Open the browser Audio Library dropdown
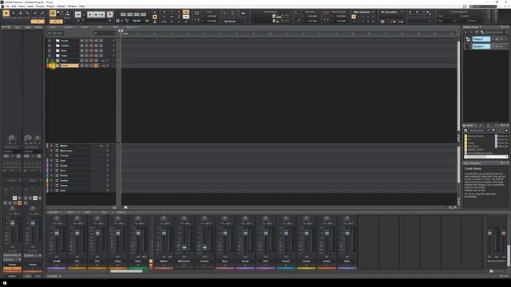The width and height of the screenshot is (511, 287). pyautogui.click(x=479, y=131)
